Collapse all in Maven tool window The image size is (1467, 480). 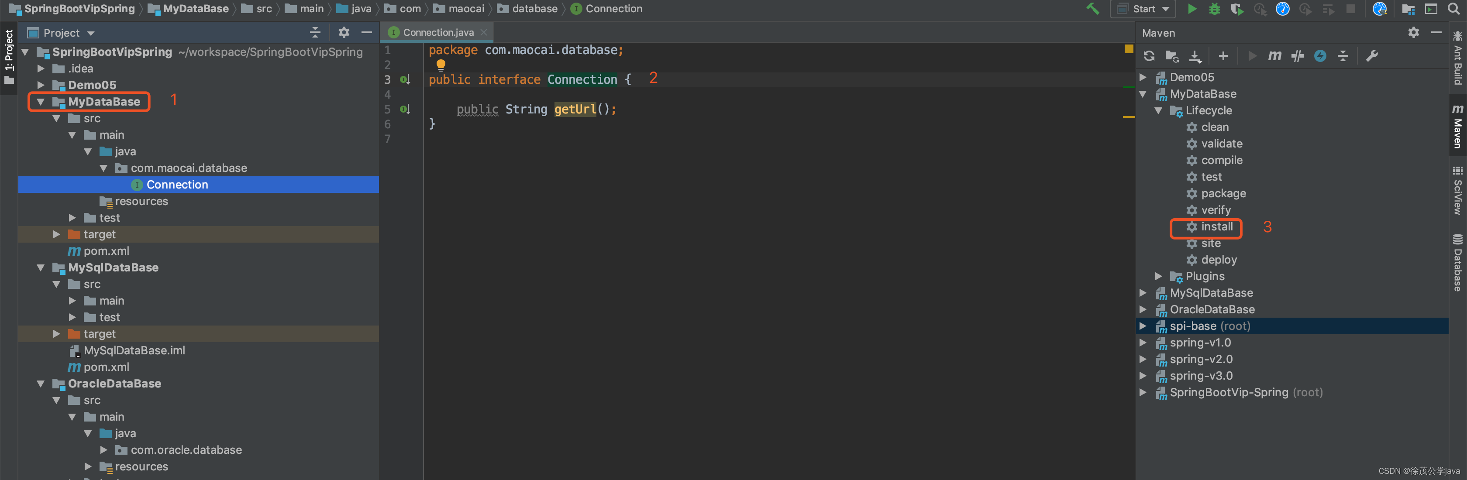(x=1343, y=56)
